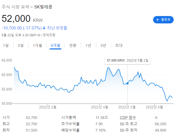Click the 57,000 KRW chart tooltip

tap(127, 61)
